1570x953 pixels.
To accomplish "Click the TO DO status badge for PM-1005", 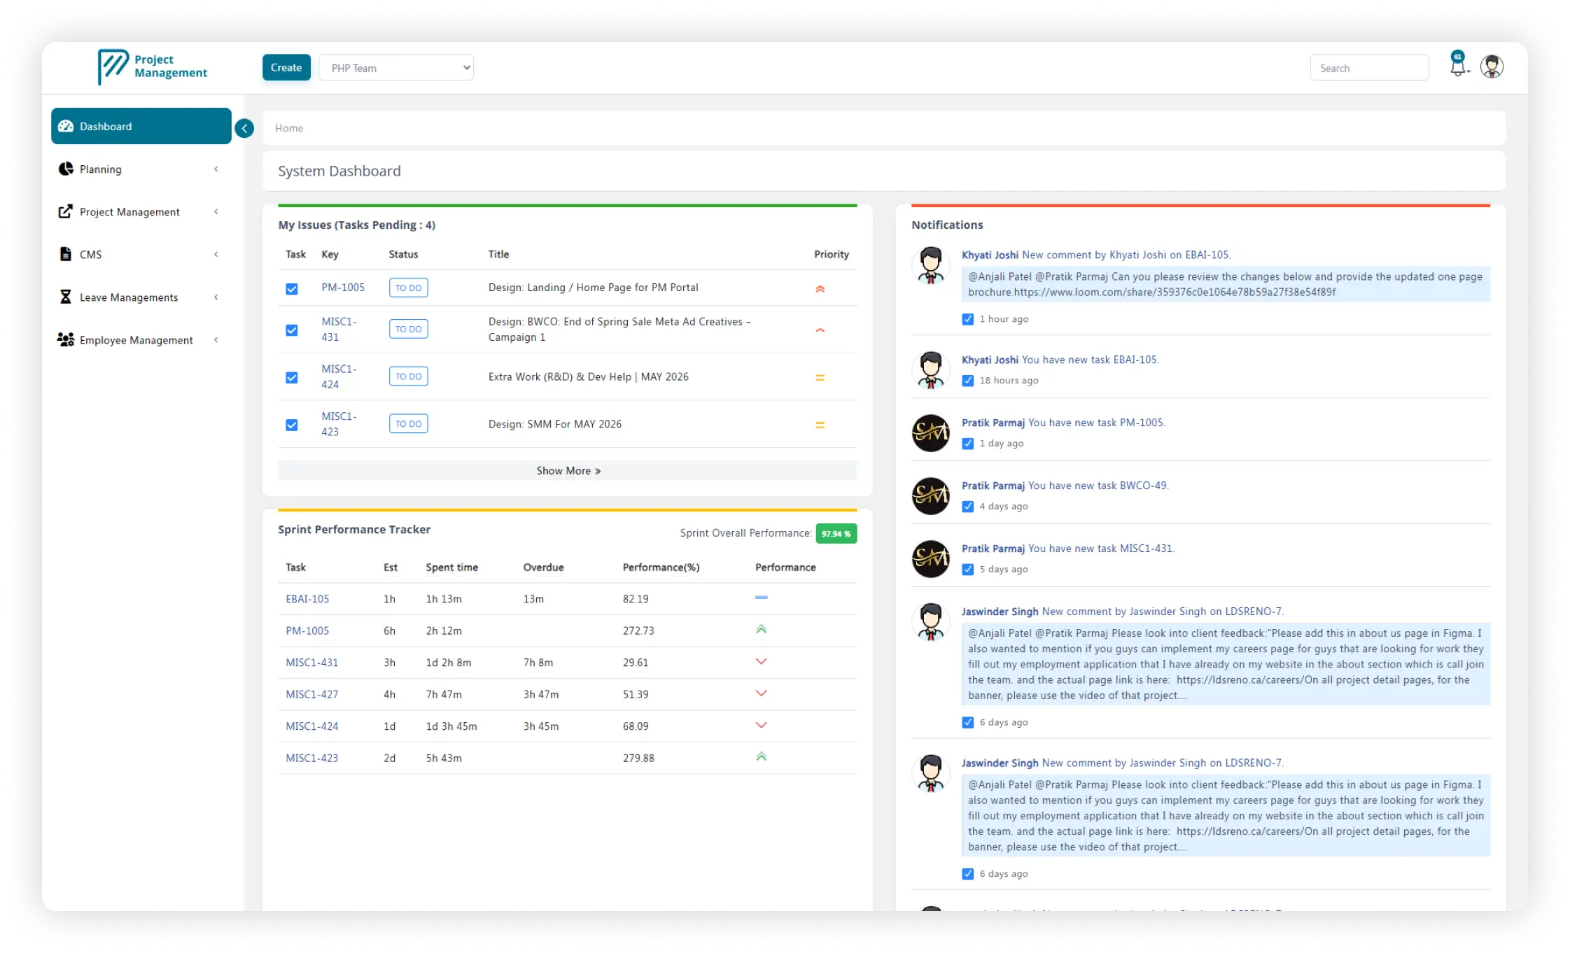I will [409, 288].
